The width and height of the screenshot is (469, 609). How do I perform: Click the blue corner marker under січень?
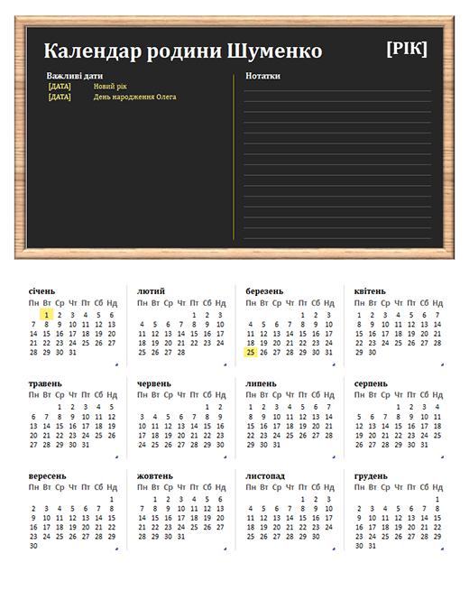point(116,364)
